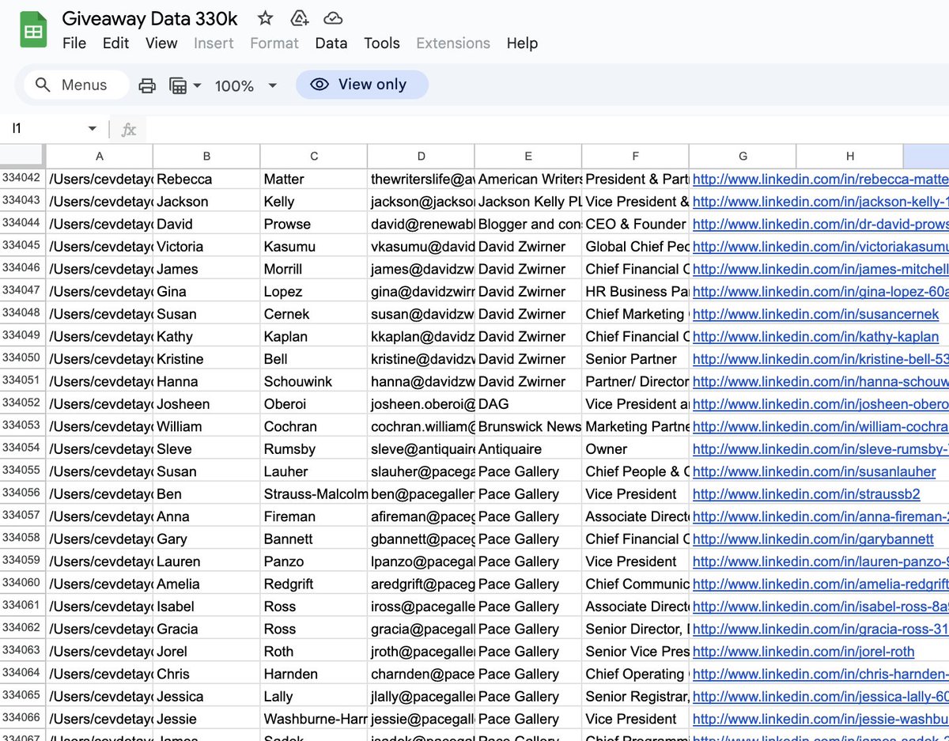949x741 pixels.
Task: Open the jorel-roth LinkedIn link
Action: [803, 652]
